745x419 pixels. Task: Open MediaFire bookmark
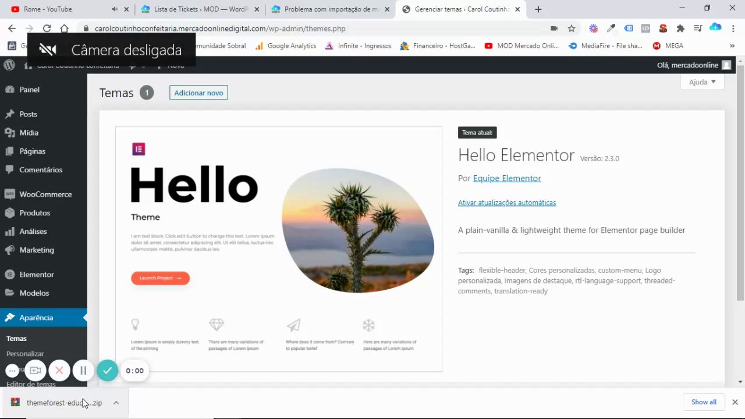pos(605,46)
